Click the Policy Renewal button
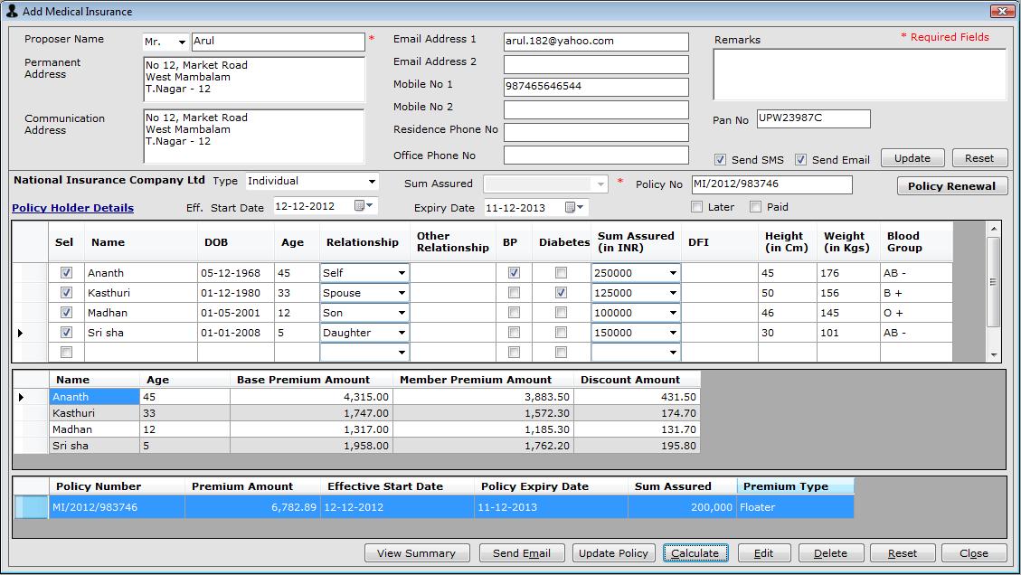The image size is (1021, 575). tap(951, 186)
